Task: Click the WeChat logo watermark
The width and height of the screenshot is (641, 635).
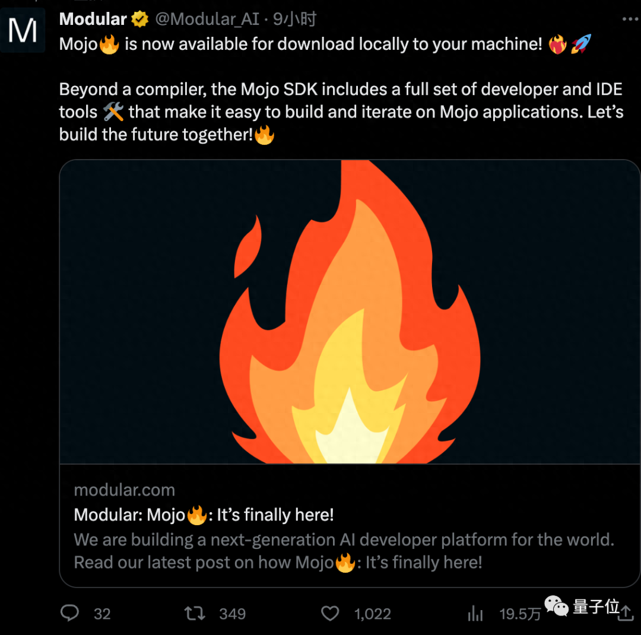Action: coord(557,606)
